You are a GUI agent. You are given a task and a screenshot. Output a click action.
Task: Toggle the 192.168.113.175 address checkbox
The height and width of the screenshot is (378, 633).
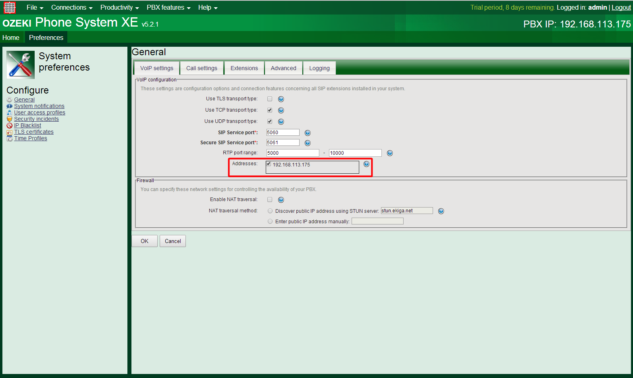point(269,164)
